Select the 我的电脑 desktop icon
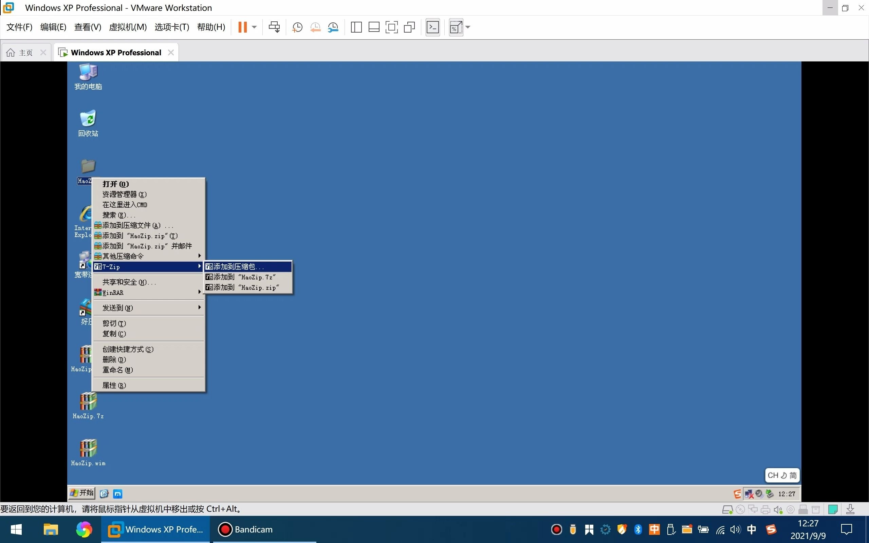 pyautogui.click(x=88, y=77)
